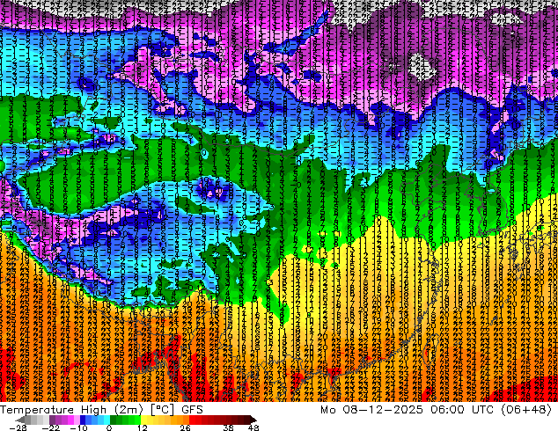This screenshot has width=558, height=431.
Task: Pick the dark purple swatch above the -22 label
Action: [x=52, y=420]
